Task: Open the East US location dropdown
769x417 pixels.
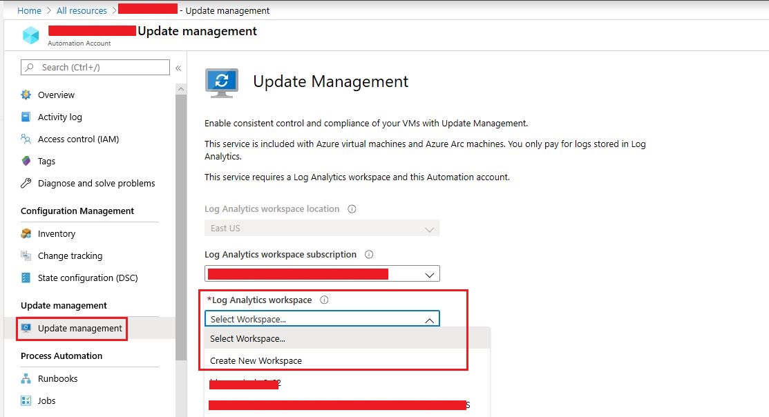Action: (322, 229)
